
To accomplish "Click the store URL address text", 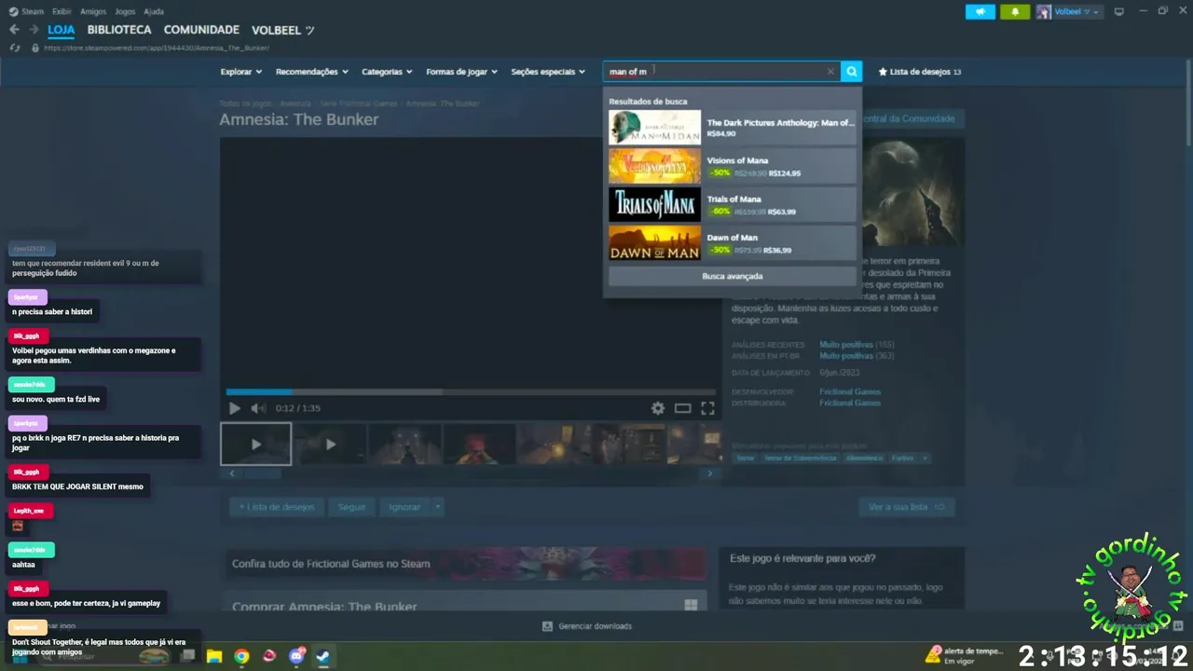I will click(156, 48).
